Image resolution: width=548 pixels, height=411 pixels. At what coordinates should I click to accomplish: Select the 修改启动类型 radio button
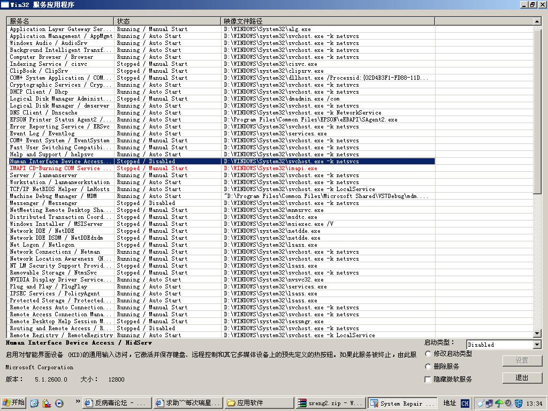[428, 354]
